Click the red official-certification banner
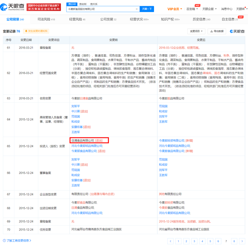The image size is (248, 246). 44,7
